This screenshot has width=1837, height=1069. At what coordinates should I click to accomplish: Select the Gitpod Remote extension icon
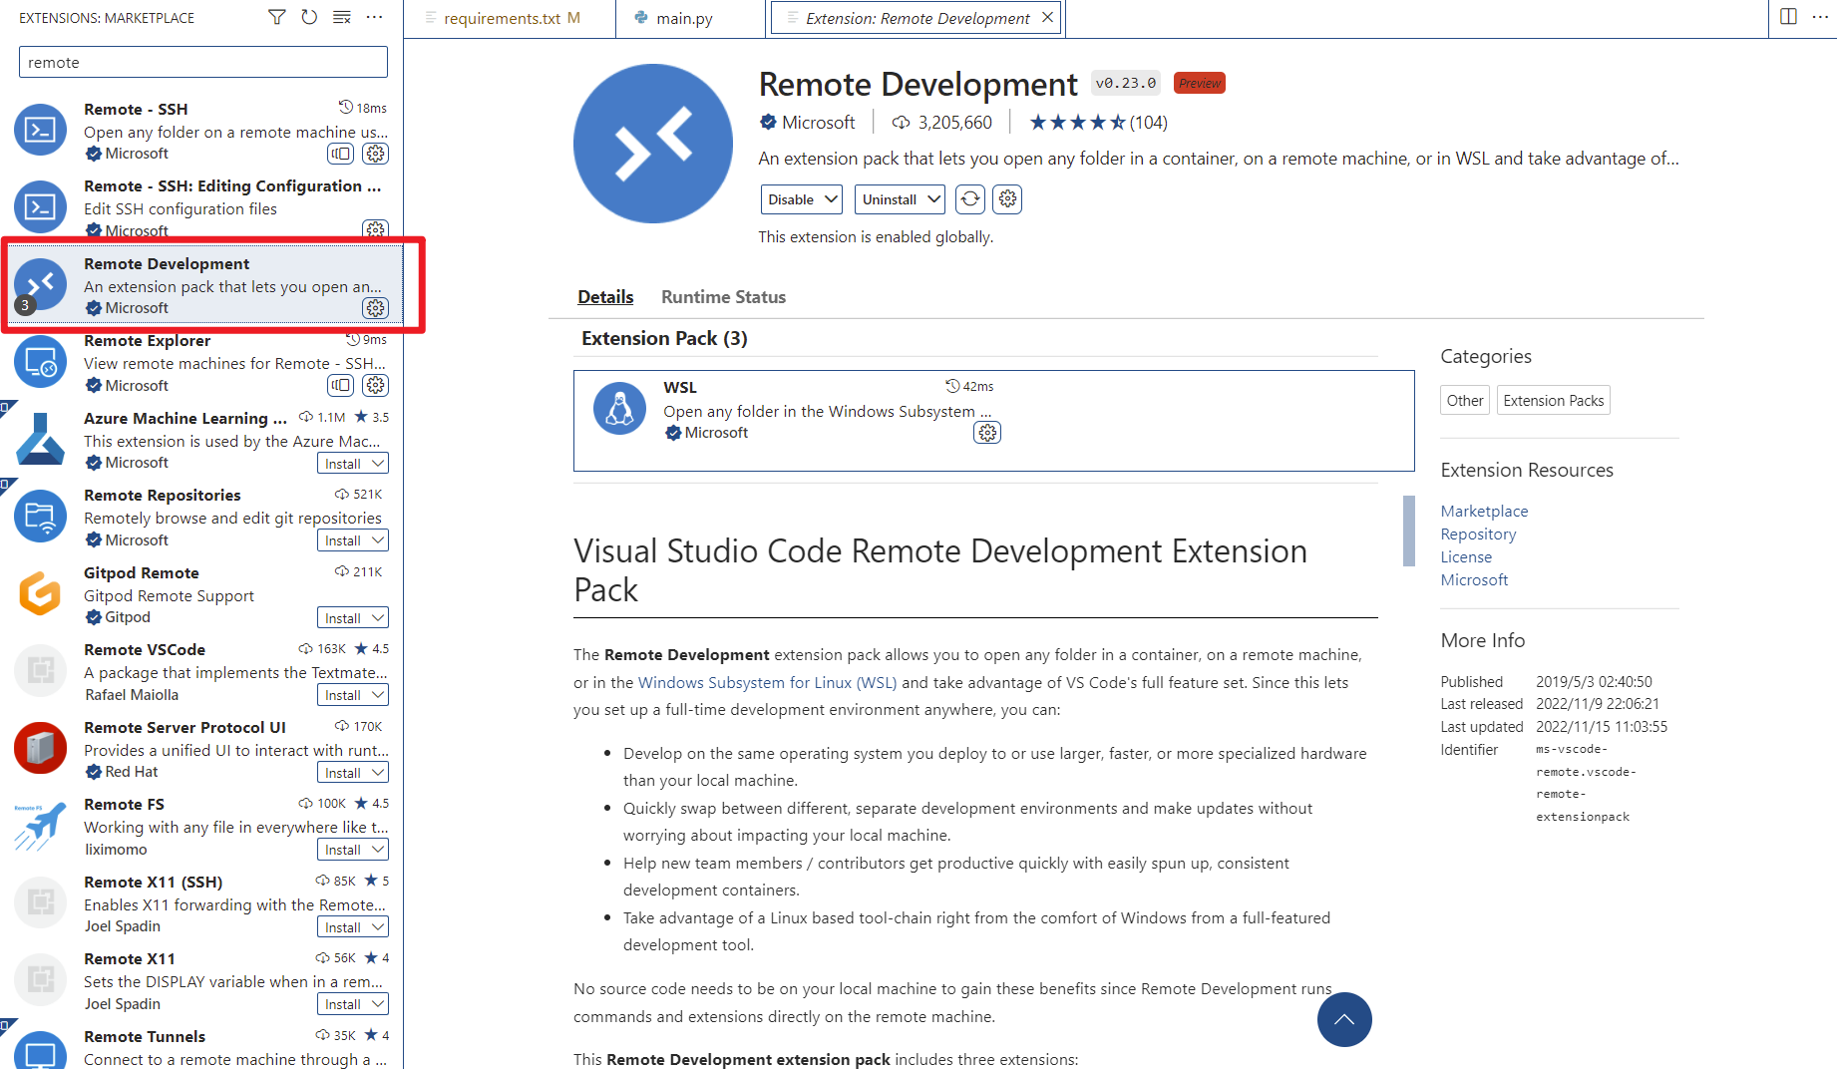tap(40, 594)
